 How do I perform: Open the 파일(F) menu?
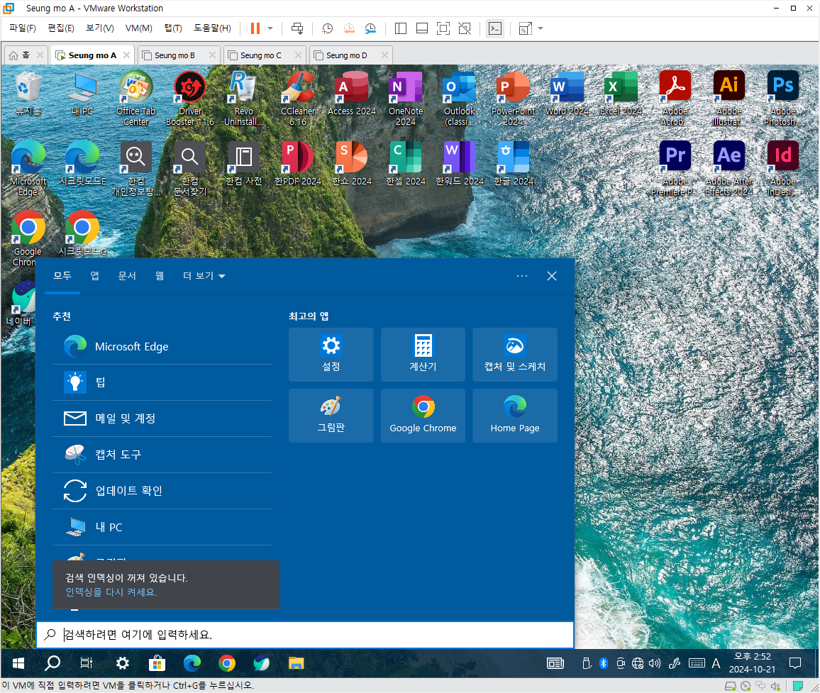pyautogui.click(x=23, y=28)
